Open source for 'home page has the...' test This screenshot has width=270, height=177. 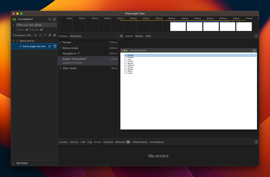(x=54, y=46)
